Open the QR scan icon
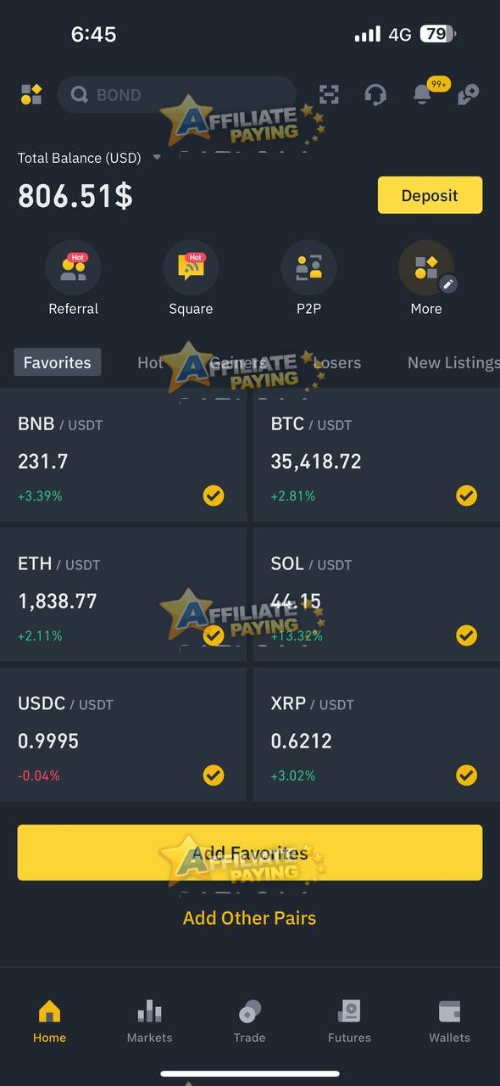Viewport: 500px width, 1086px height. pyautogui.click(x=329, y=94)
